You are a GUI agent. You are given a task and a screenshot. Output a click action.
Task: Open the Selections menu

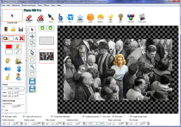(x=16, y=5)
